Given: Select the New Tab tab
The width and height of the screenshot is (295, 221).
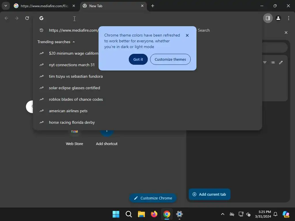Looking at the screenshot, I should [x=113, y=6].
